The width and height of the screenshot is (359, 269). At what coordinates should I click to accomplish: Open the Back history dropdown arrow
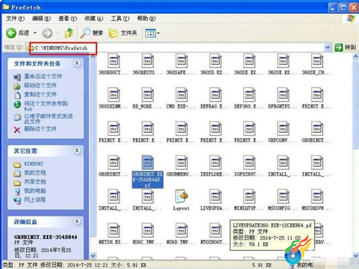35,33
